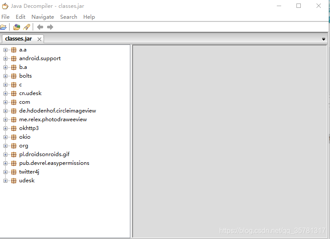330x239 pixels.
Task: Expand the a.a package node
Action: point(6,50)
